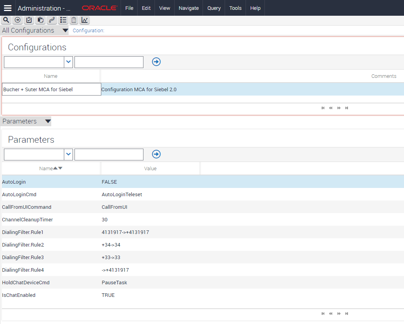Go to next record set in Parameters
The height and width of the screenshot is (324, 404).
(x=339, y=313)
